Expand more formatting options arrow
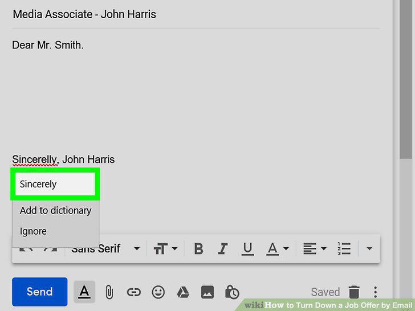415x311 pixels. point(369,248)
